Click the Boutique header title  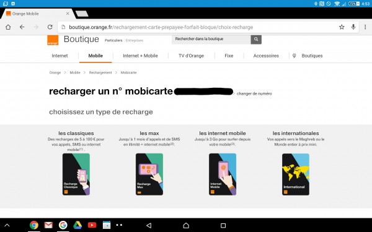[81, 39]
